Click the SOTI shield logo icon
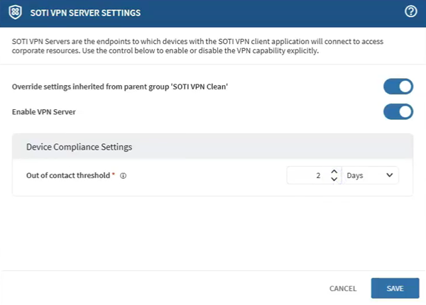 click(x=15, y=12)
